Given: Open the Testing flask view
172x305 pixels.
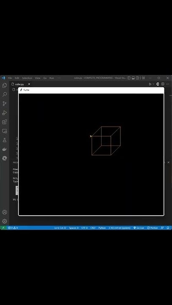Looking at the screenshot, I should click(x=4, y=140).
